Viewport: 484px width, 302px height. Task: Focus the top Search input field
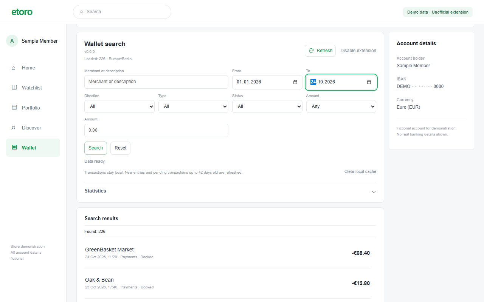pos(122,12)
